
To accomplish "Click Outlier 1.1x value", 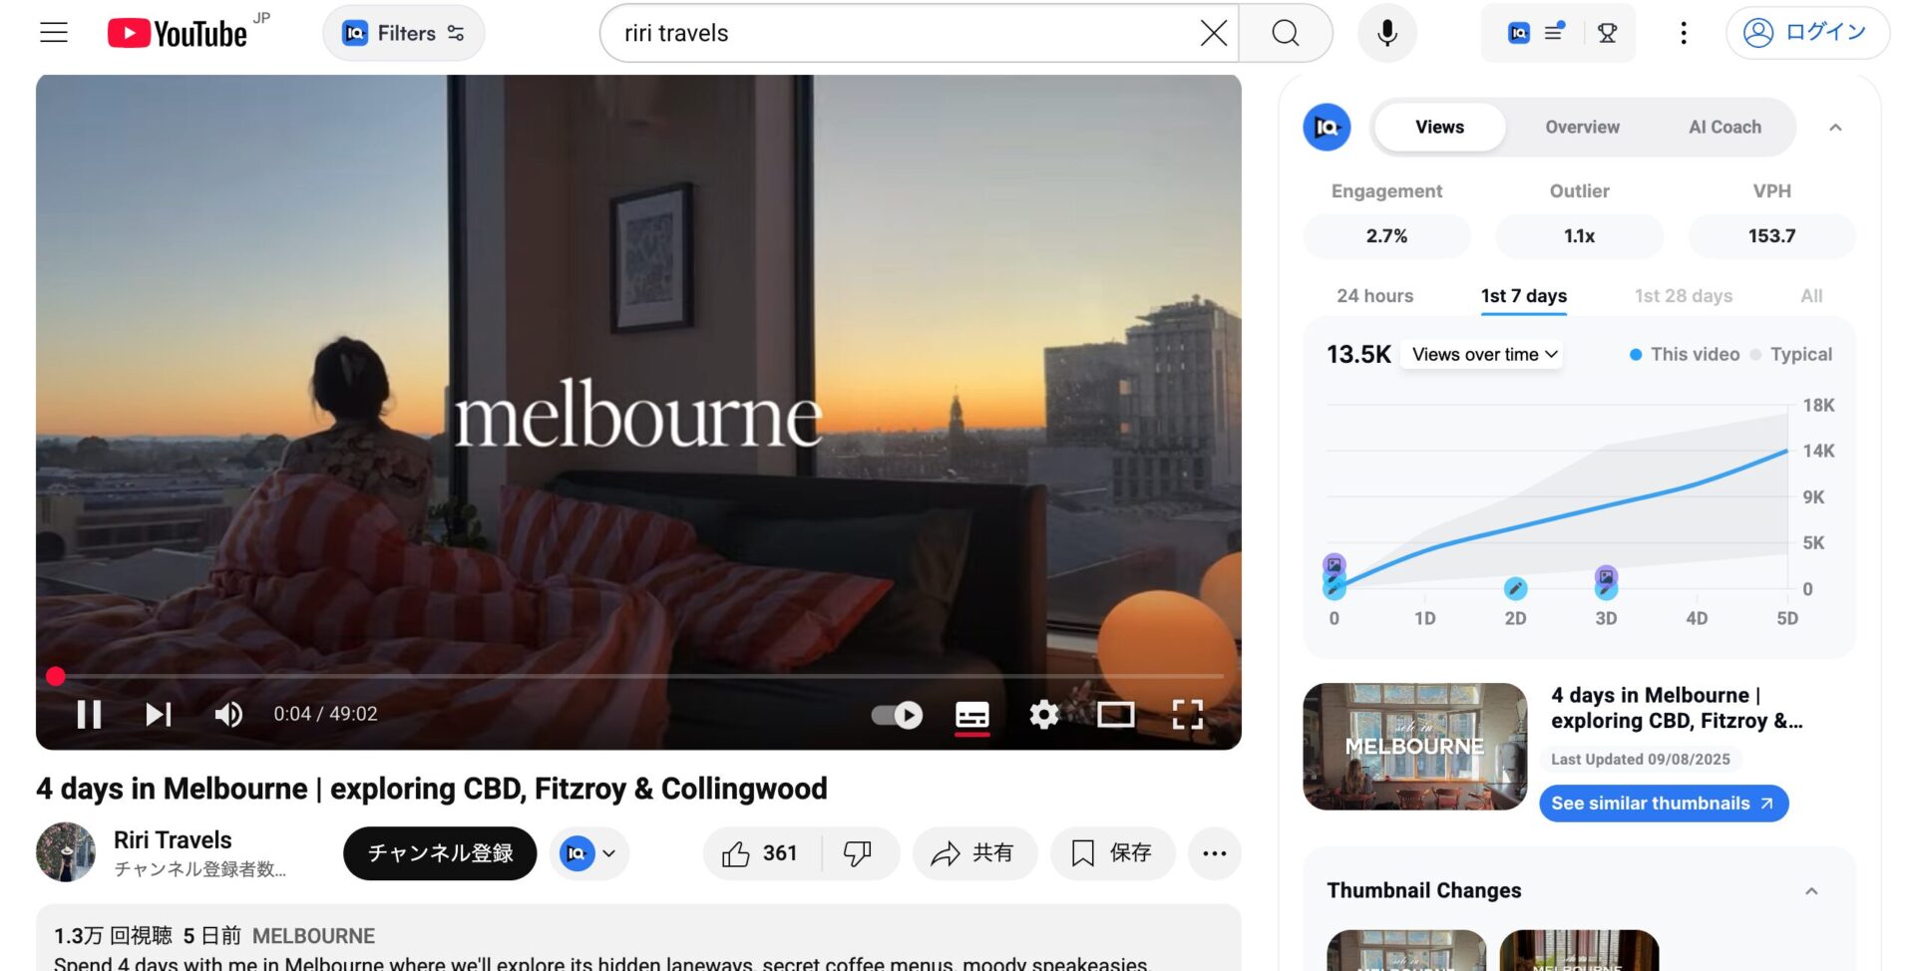I will (x=1579, y=236).
